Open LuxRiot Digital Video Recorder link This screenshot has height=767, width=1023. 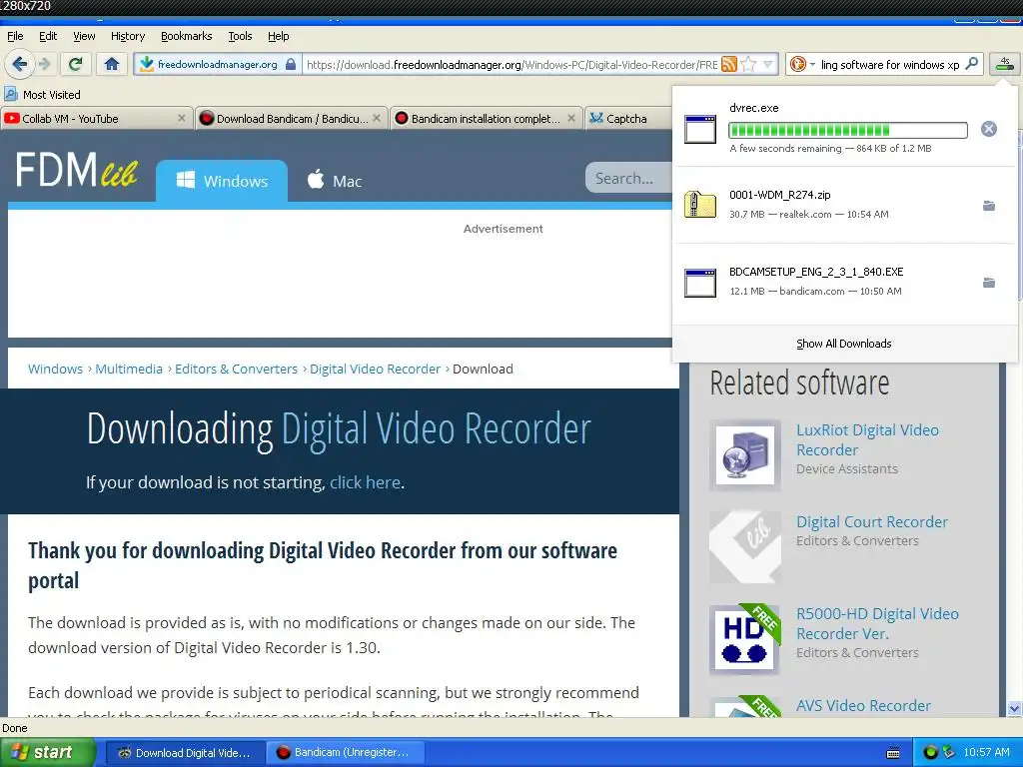pyautogui.click(x=867, y=439)
